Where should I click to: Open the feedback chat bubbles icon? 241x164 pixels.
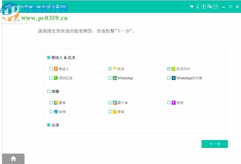tap(209, 7)
